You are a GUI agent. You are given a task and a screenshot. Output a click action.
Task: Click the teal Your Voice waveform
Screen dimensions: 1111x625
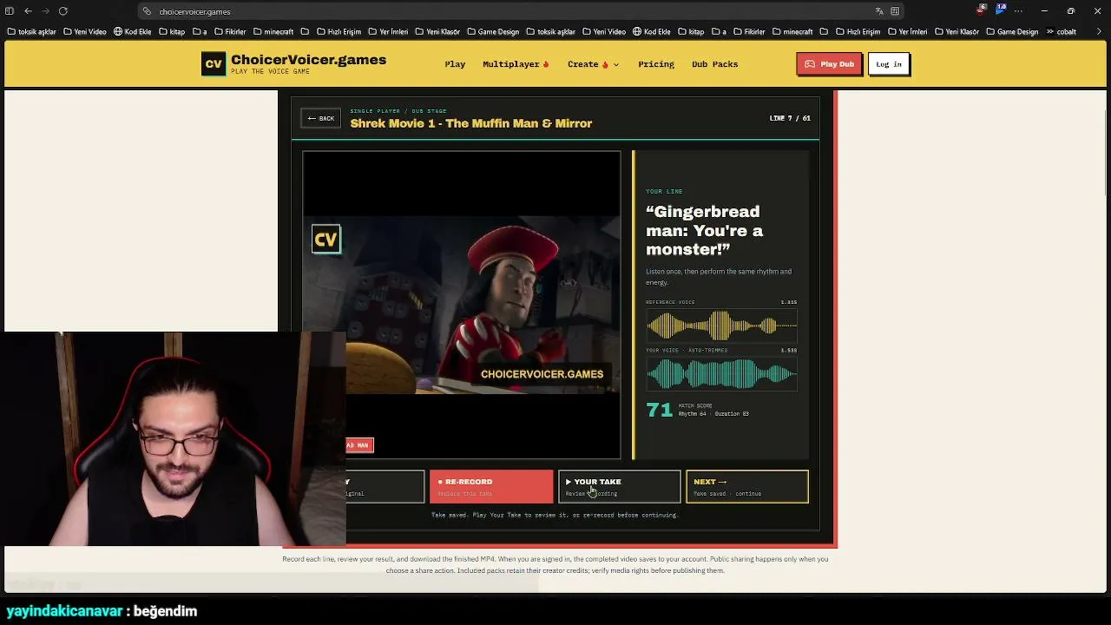pos(721,374)
